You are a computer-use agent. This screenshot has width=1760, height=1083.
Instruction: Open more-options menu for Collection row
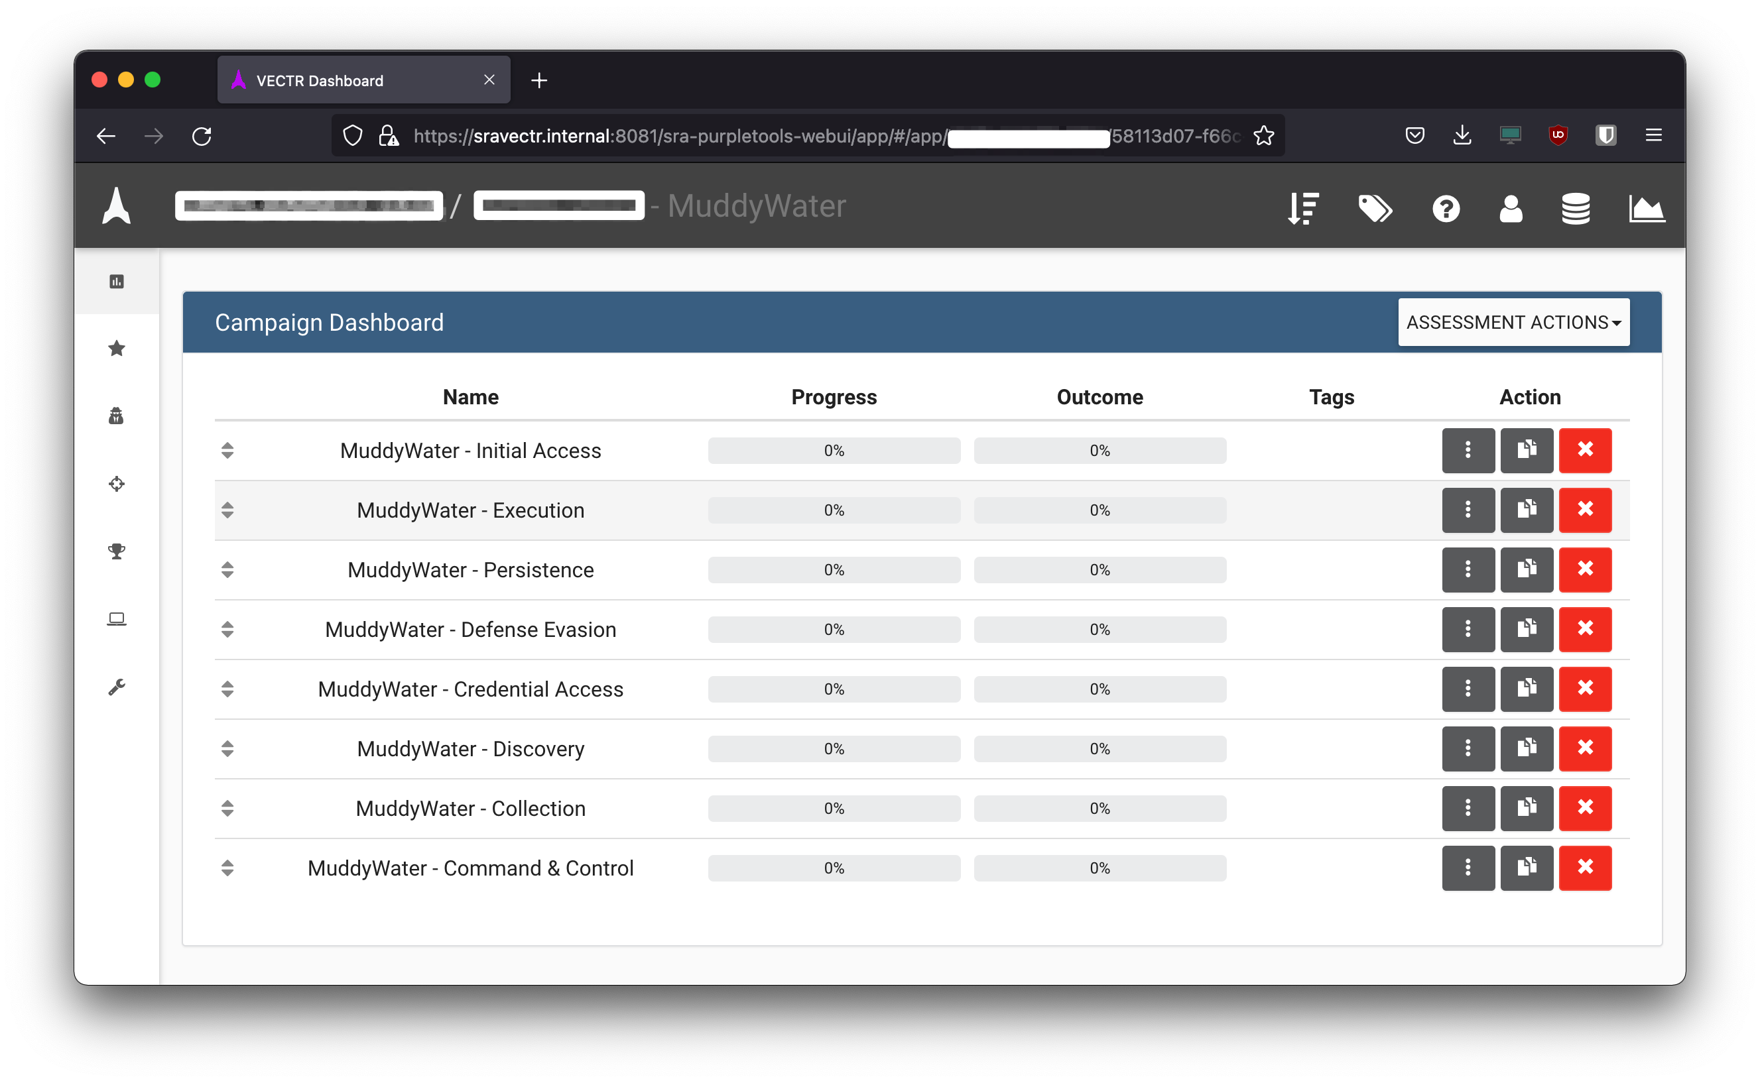click(x=1468, y=808)
